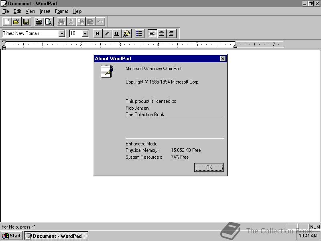Click the taskbar clock 10:41 AM
This screenshot has width=321, height=241.
308,236
